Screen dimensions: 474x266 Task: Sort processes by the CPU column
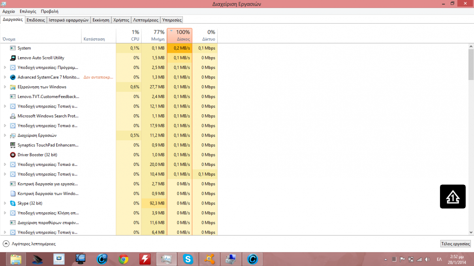(x=129, y=35)
